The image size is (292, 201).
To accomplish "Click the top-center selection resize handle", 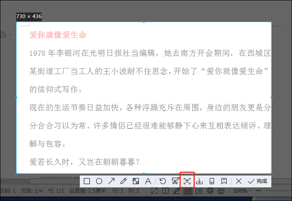I will pyautogui.click(x=144, y=22).
